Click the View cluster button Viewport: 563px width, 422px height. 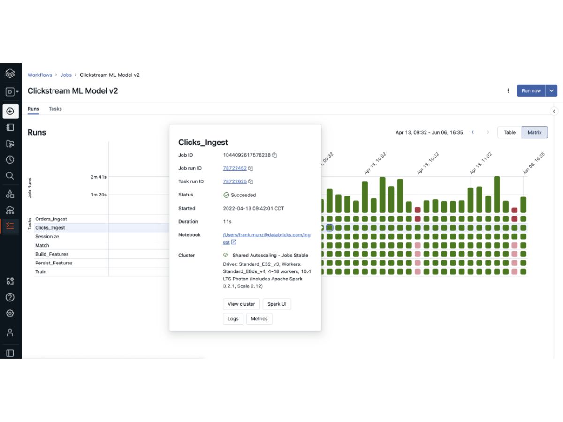point(241,304)
